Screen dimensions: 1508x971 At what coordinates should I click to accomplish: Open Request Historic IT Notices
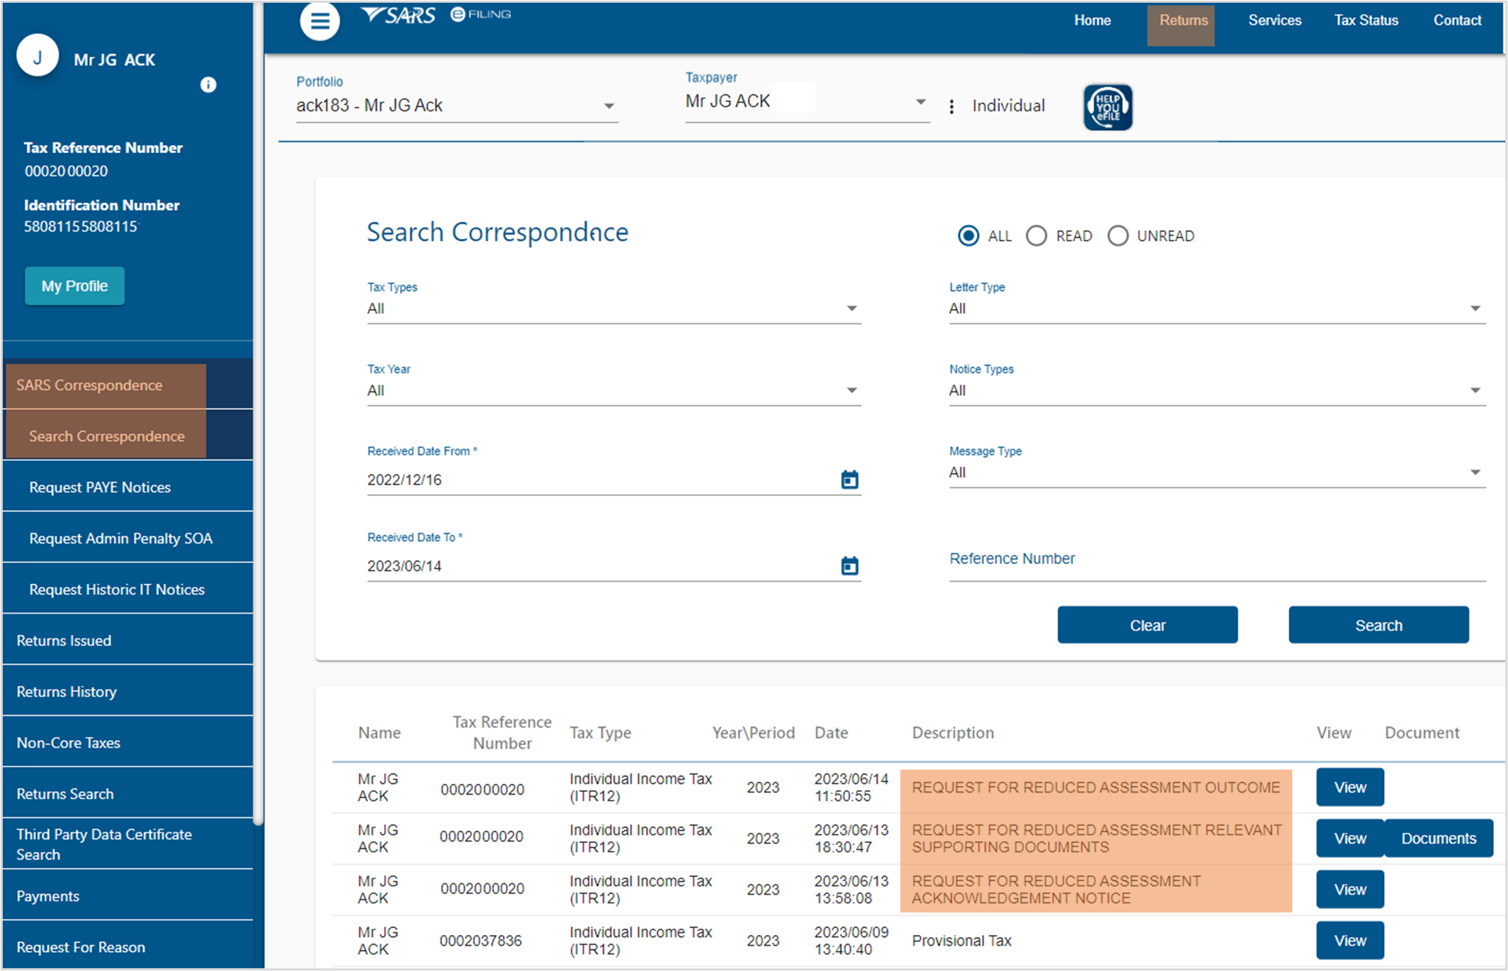[128, 589]
